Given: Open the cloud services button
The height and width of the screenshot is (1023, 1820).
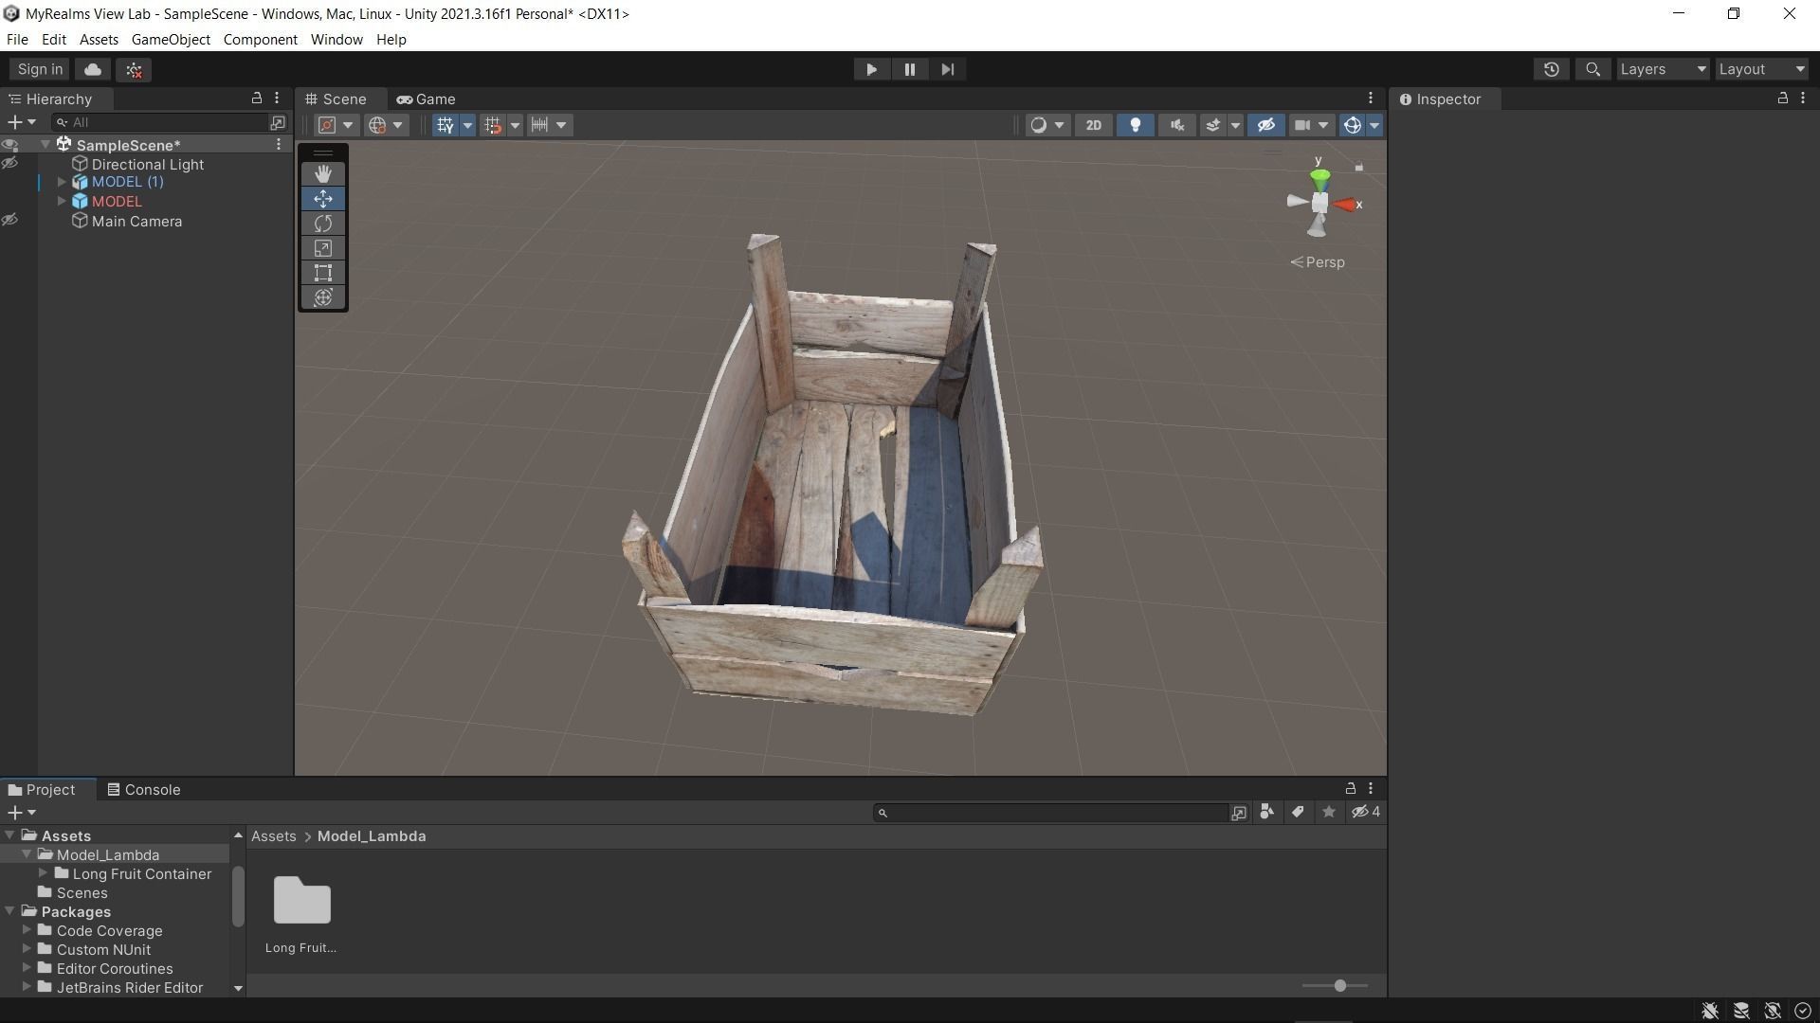Looking at the screenshot, I should pyautogui.click(x=93, y=69).
